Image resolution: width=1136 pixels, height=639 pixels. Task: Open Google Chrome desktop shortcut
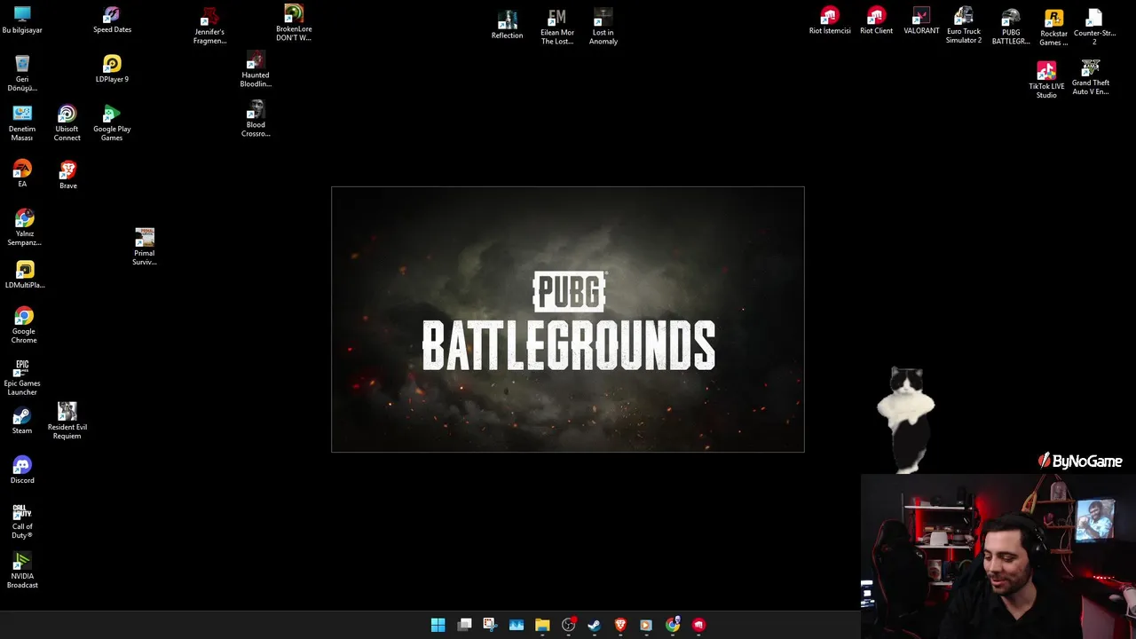point(24,325)
